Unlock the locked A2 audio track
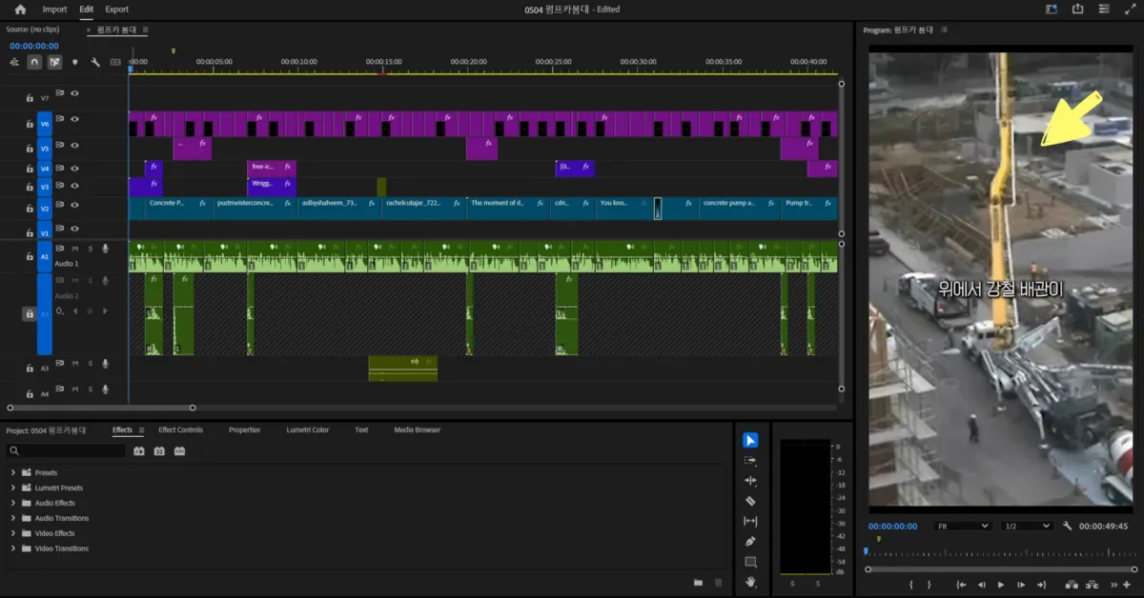 (x=30, y=314)
